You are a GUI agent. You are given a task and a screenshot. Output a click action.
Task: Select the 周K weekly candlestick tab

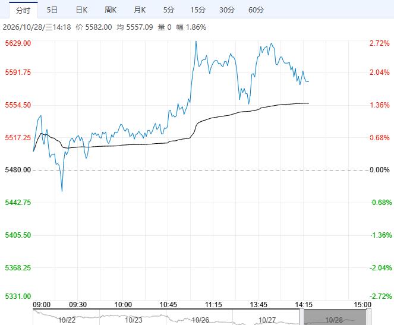[x=111, y=10]
